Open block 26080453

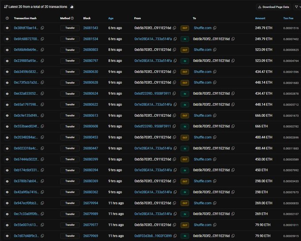[91, 137]
